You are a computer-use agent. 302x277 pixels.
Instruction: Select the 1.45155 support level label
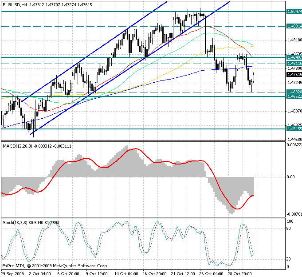(294, 128)
